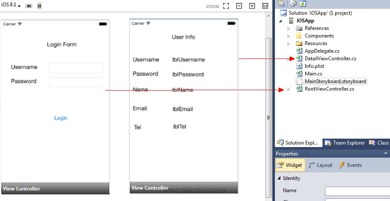This screenshot has width=390, height=201.
Task: Click the designer scrollbar up arrow
Action: tap(269, 16)
